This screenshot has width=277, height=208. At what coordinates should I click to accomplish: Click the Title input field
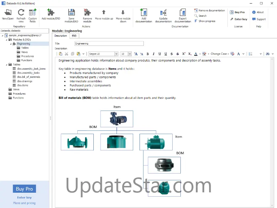109,43
